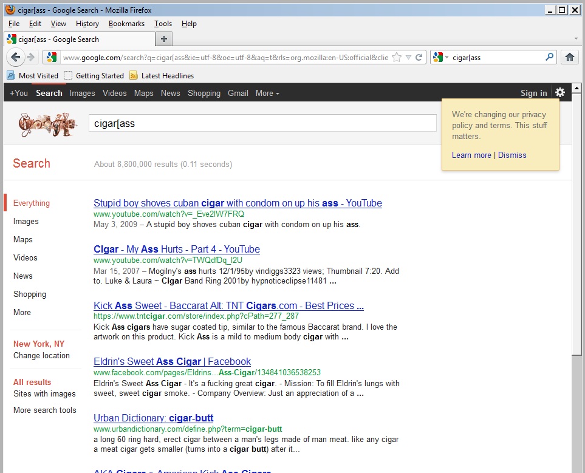
Task: Click the Google search query input field
Action: (x=262, y=123)
